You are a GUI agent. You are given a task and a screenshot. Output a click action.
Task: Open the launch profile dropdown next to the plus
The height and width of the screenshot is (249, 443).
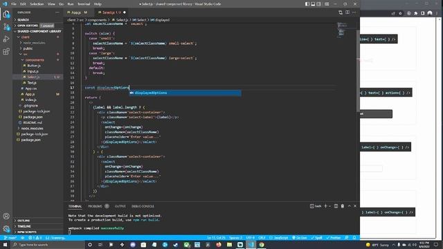tap(329, 206)
